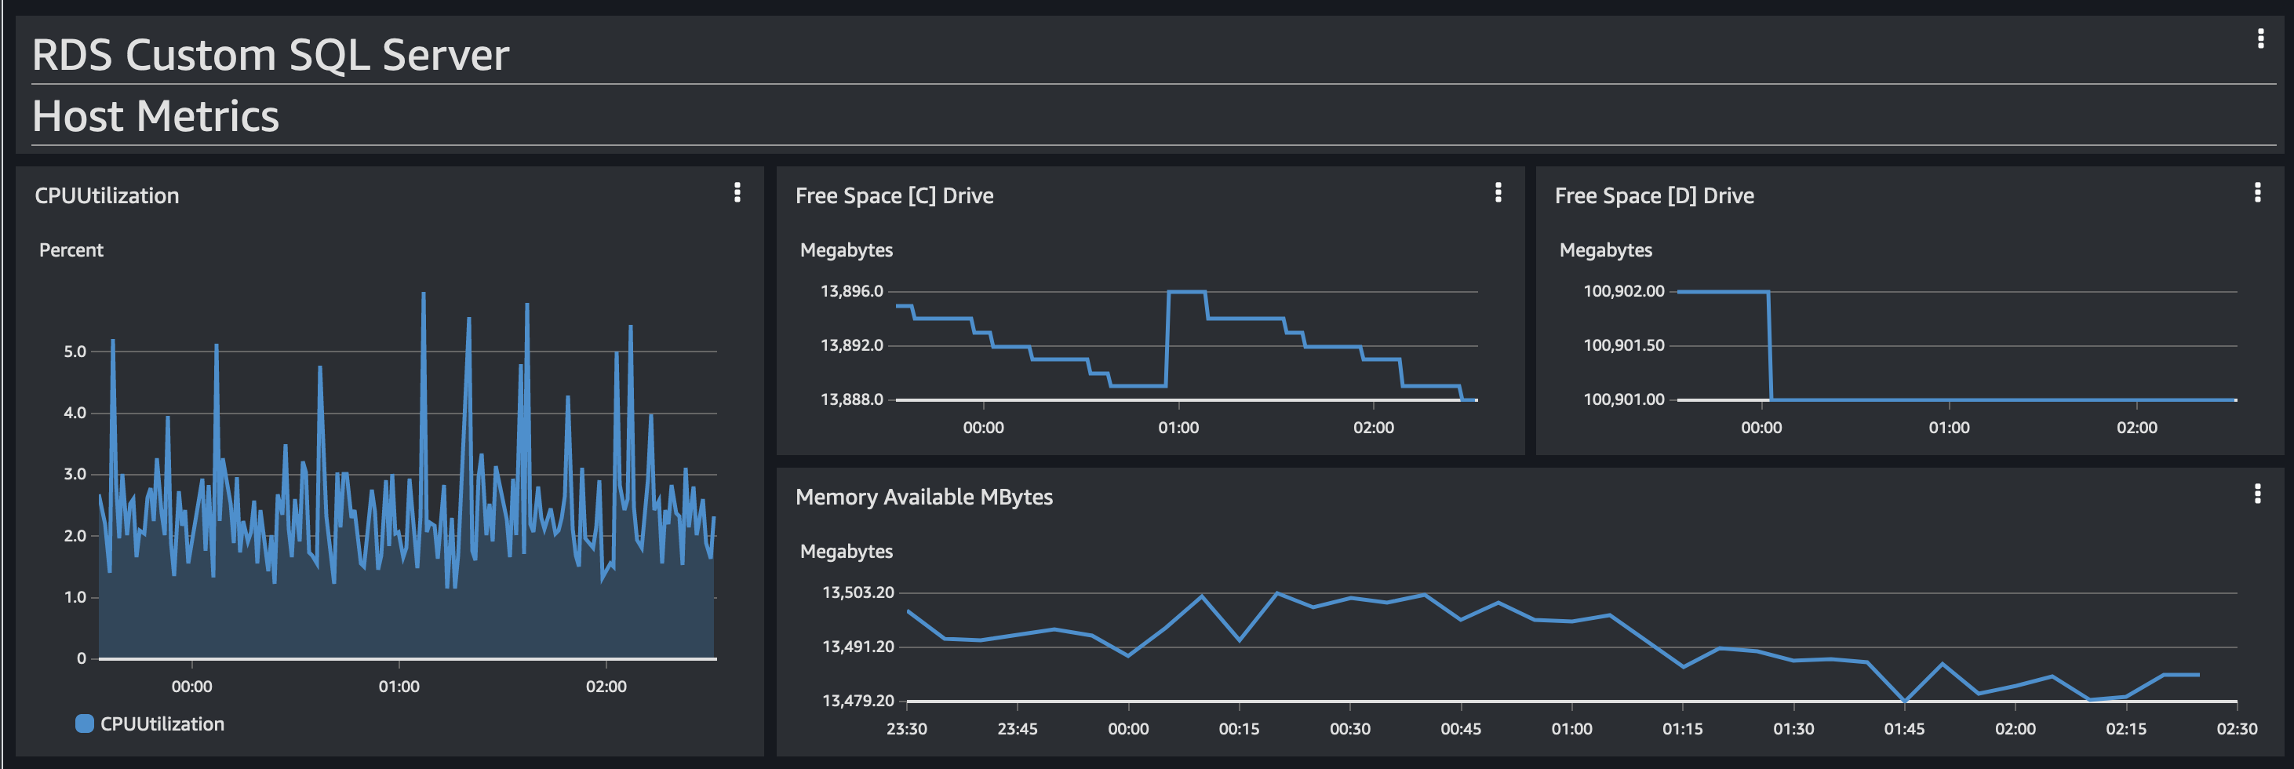Click the CPUUtilization legend color swatch
Image resolution: width=2294 pixels, height=769 pixels.
click(85, 723)
